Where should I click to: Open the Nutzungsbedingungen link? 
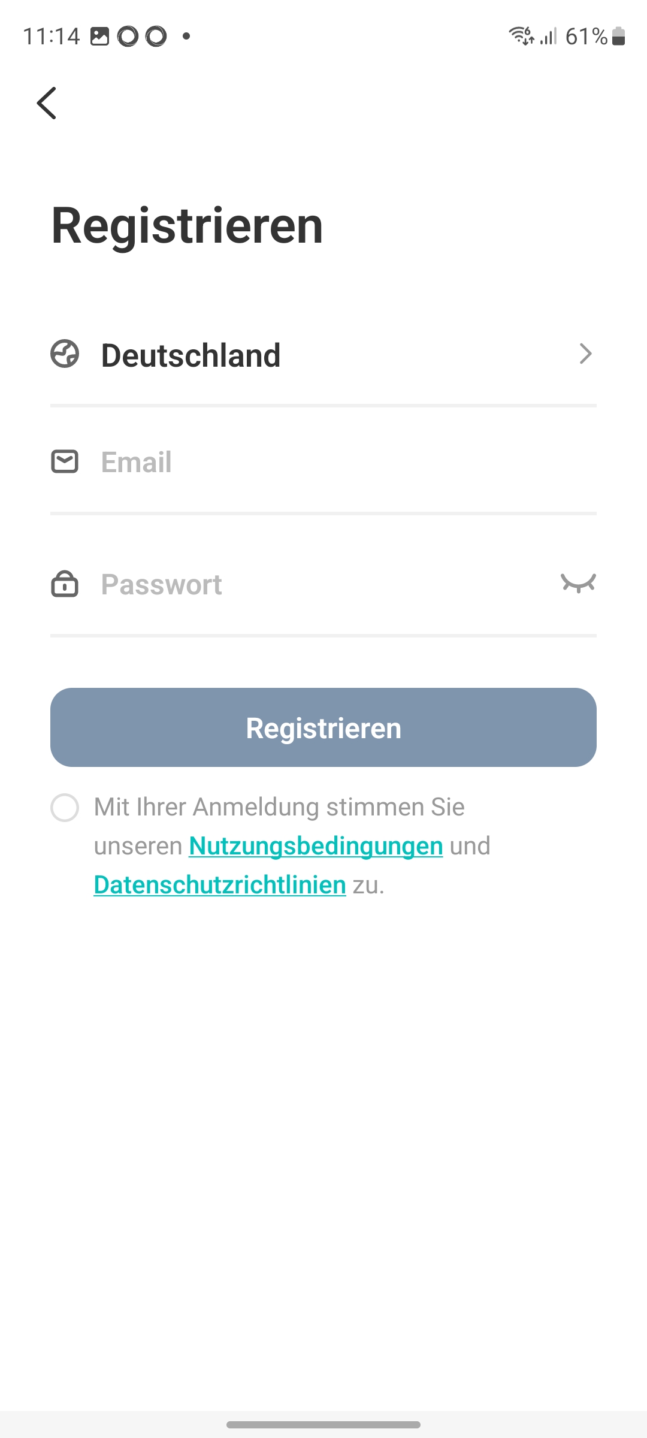(x=316, y=846)
